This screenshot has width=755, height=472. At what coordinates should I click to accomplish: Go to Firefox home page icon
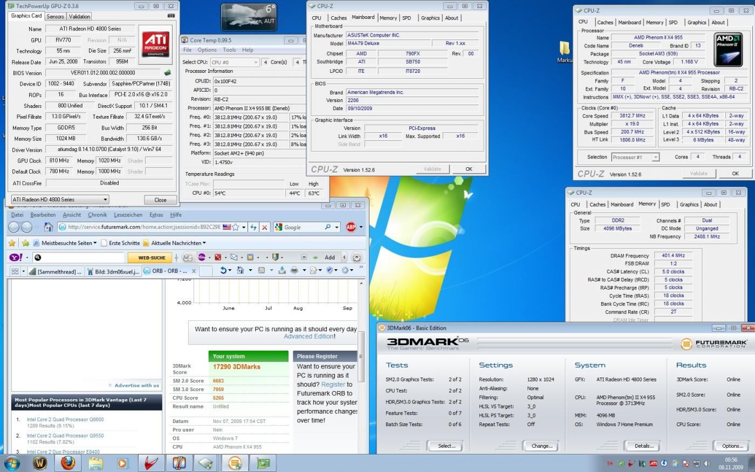click(48, 227)
